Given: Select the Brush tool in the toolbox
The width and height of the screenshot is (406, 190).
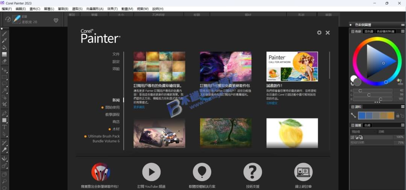Looking at the screenshot, I should point(5,34).
